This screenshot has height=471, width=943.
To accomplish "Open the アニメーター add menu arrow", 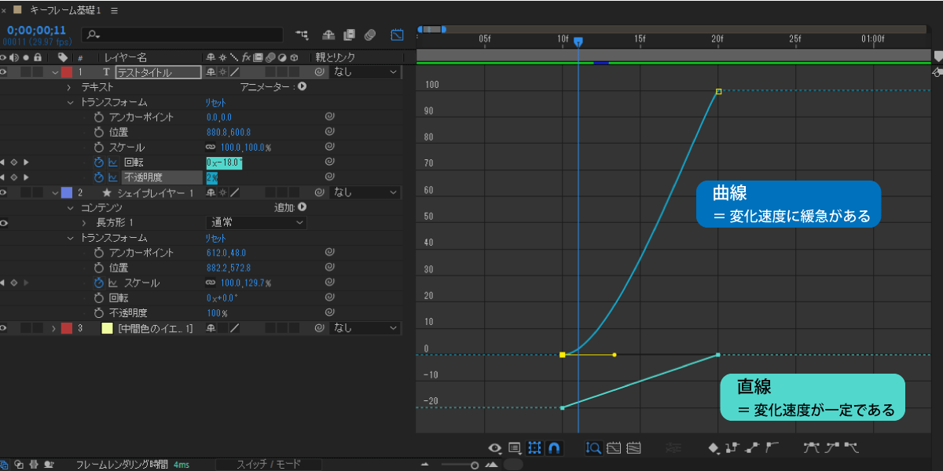I will (302, 87).
